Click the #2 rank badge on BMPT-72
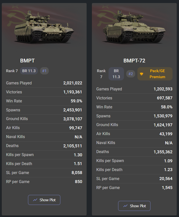Image resolution: width=179 pixels, height=217 pixels. click(131, 74)
